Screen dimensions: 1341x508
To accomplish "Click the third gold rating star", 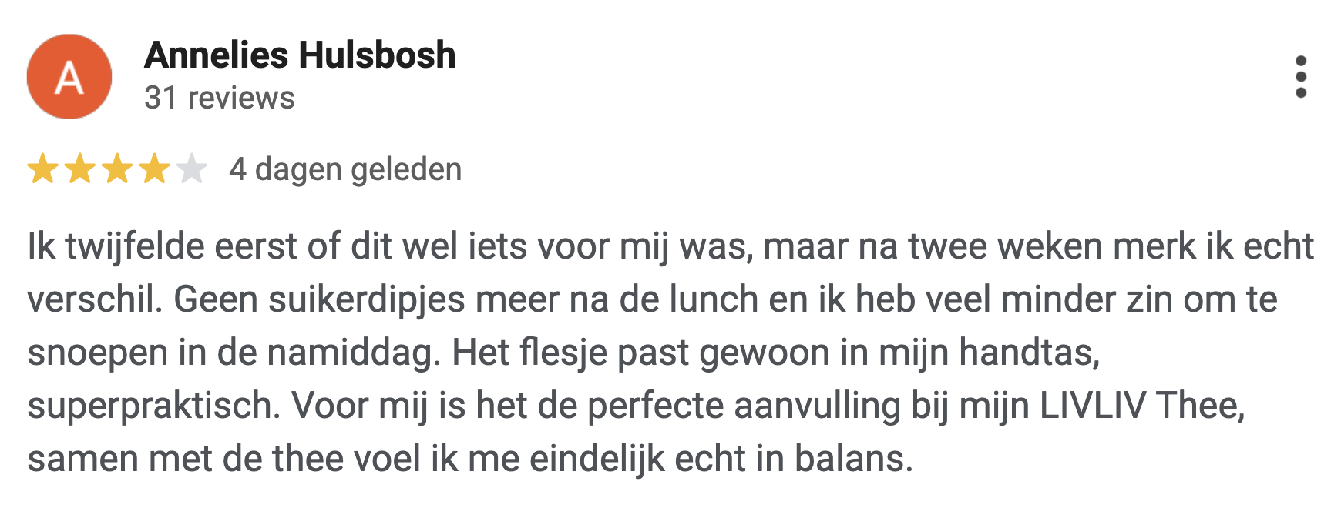I will [x=117, y=169].
